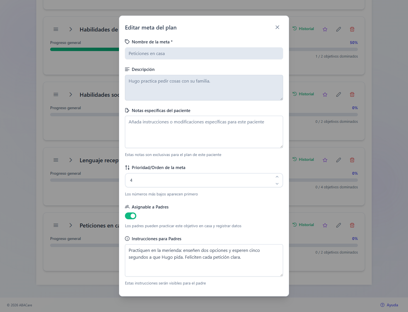Click pencil edit icon on Lenguaje recep goal
The width and height of the screenshot is (408, 312).
click(x=339, y=160)
